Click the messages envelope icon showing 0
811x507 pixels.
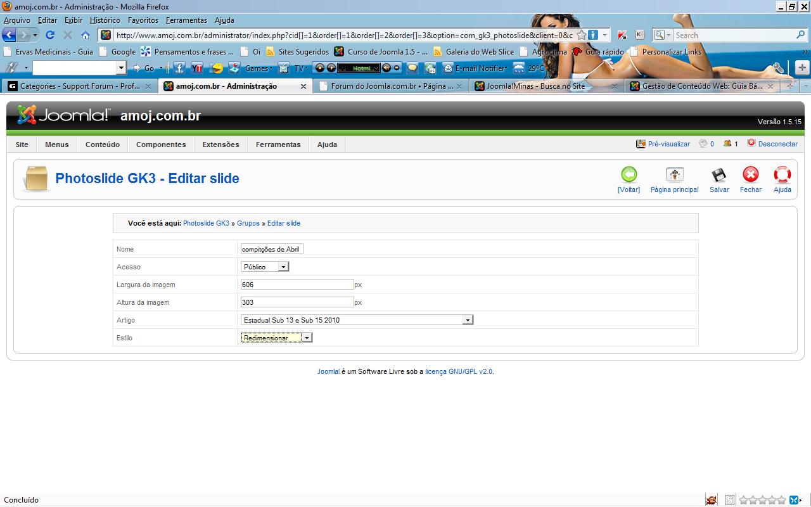[703, 144]
